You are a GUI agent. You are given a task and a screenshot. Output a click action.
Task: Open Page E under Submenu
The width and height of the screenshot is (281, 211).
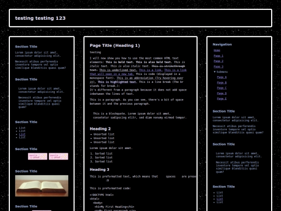click(x=222, y=98)
